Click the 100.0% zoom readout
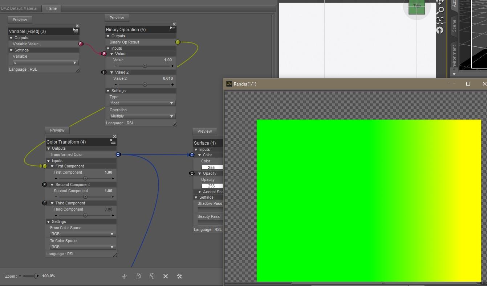Screen dimensions: 487x286 tap(49, 276)
